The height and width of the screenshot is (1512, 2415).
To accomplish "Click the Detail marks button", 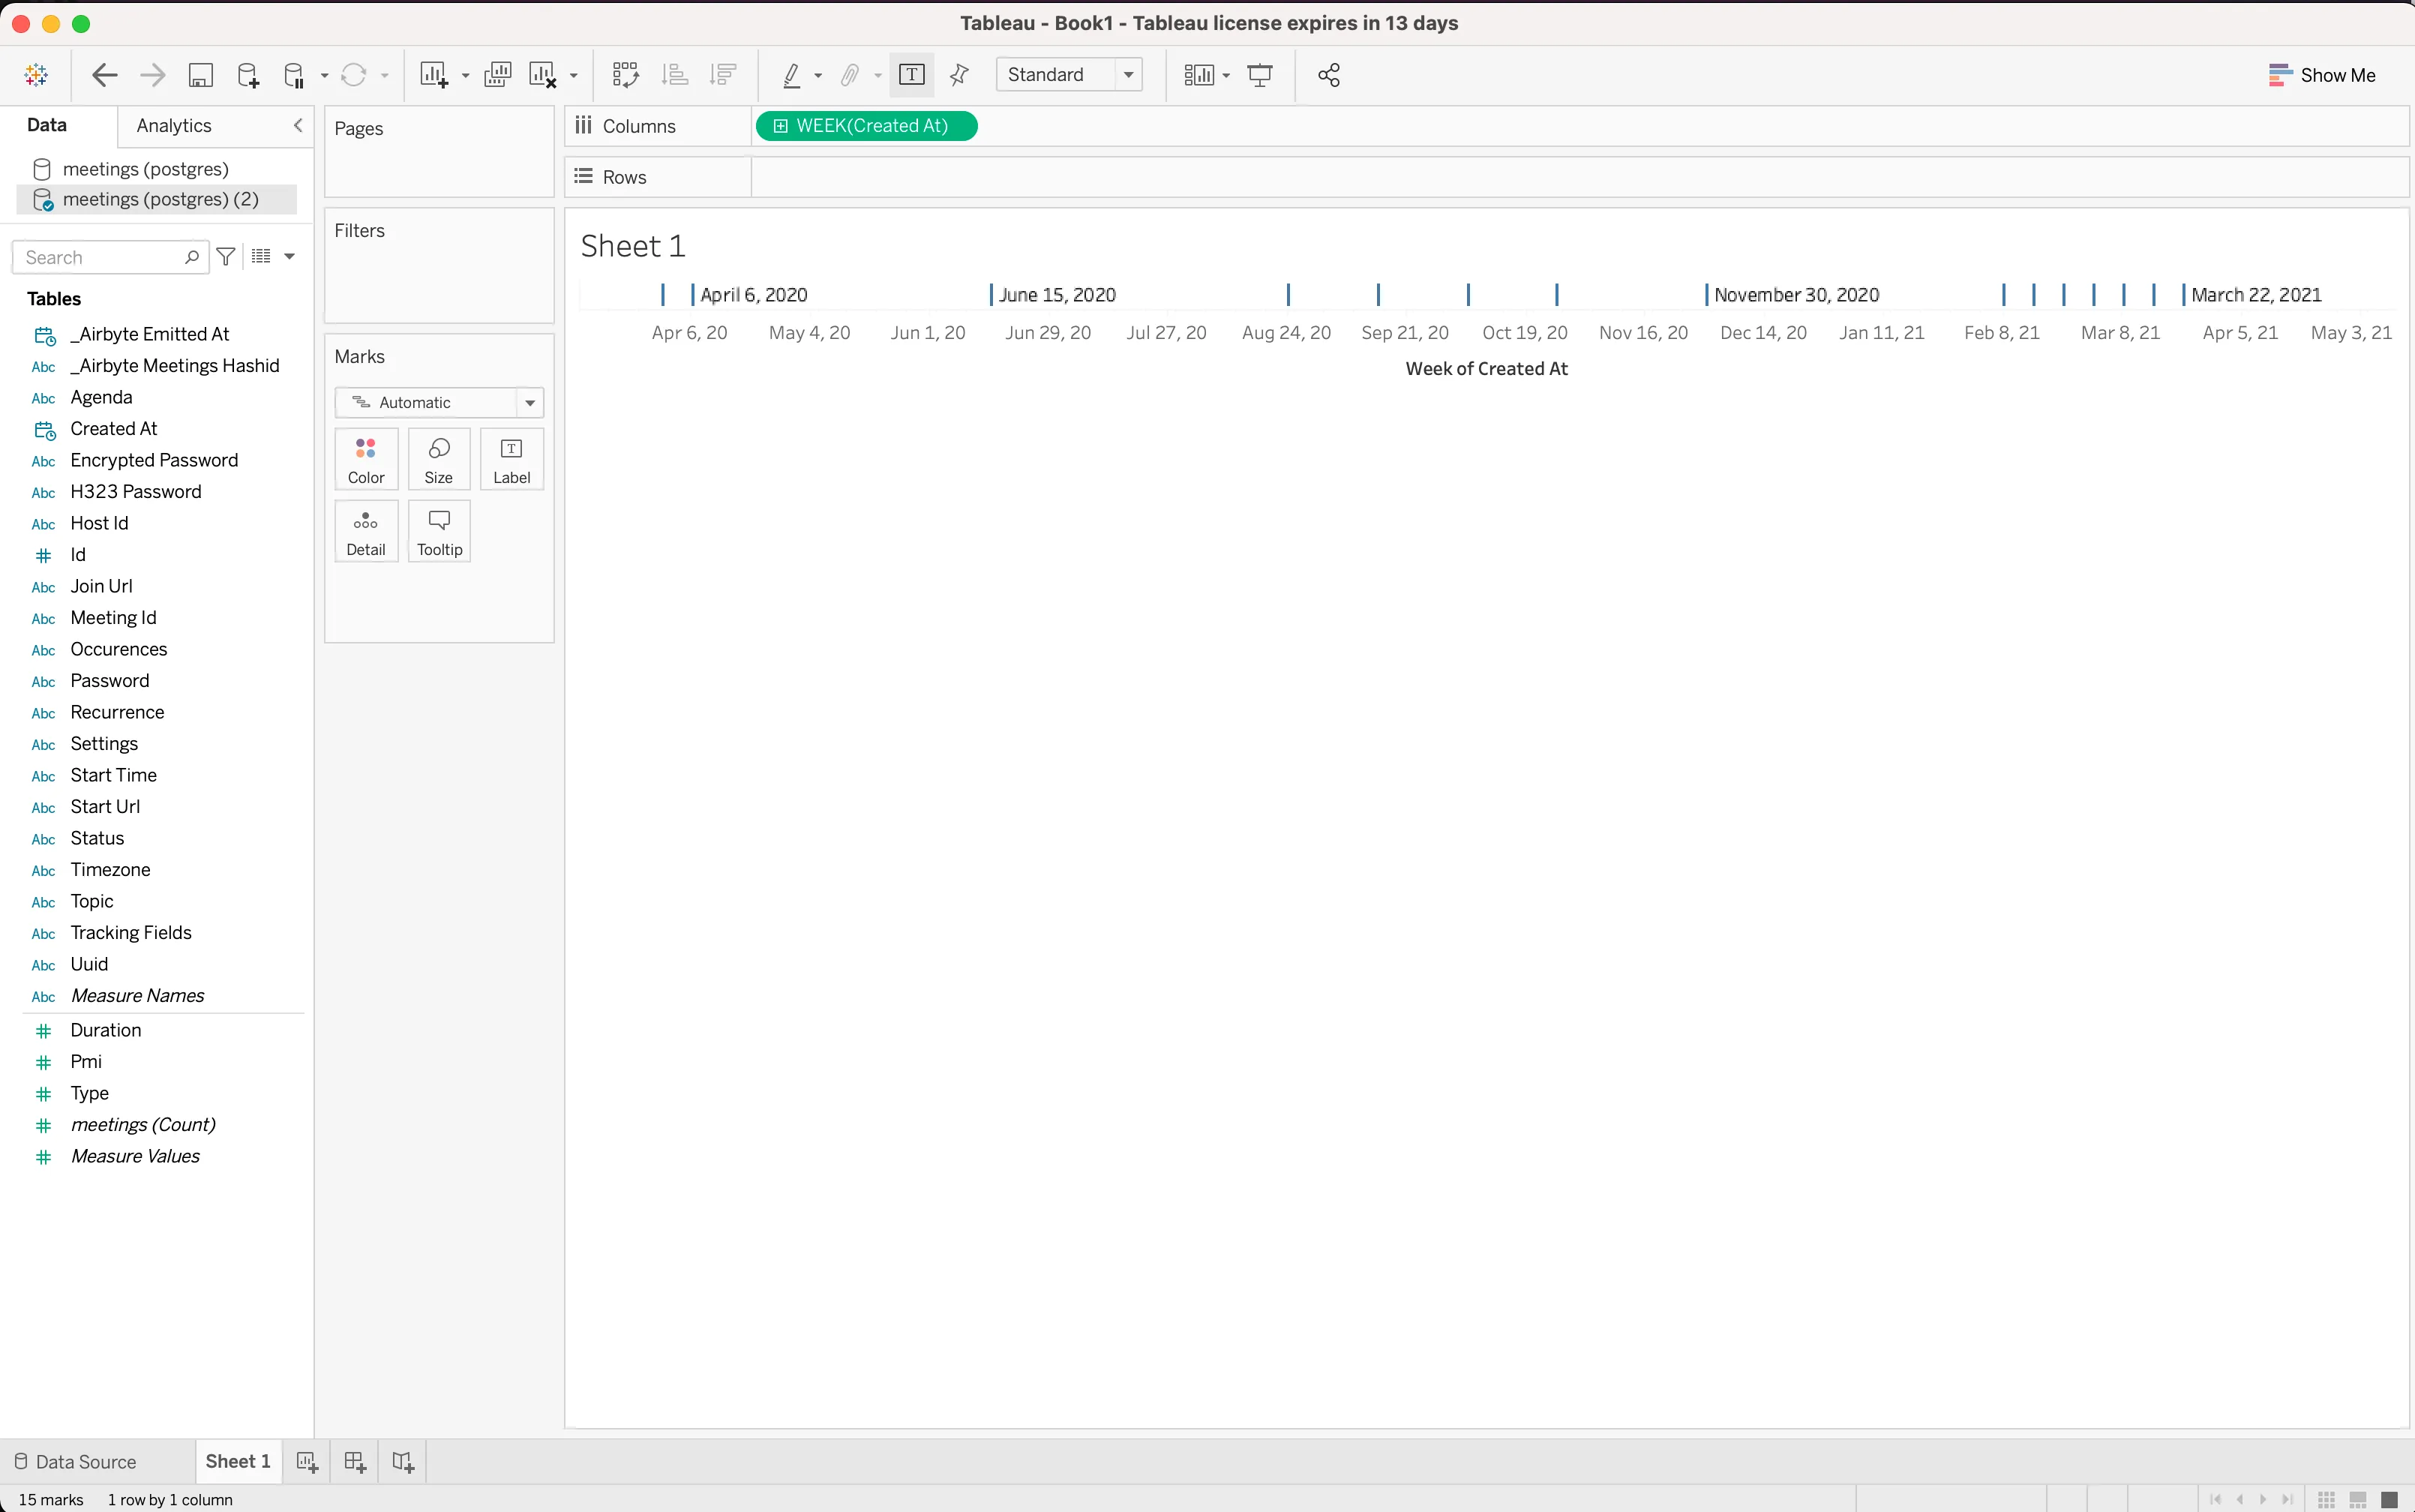I will click(366, 531).
